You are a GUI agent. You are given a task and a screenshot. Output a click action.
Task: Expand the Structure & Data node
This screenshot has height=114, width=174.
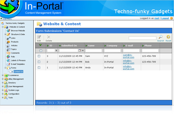click(x=5, y=34)
